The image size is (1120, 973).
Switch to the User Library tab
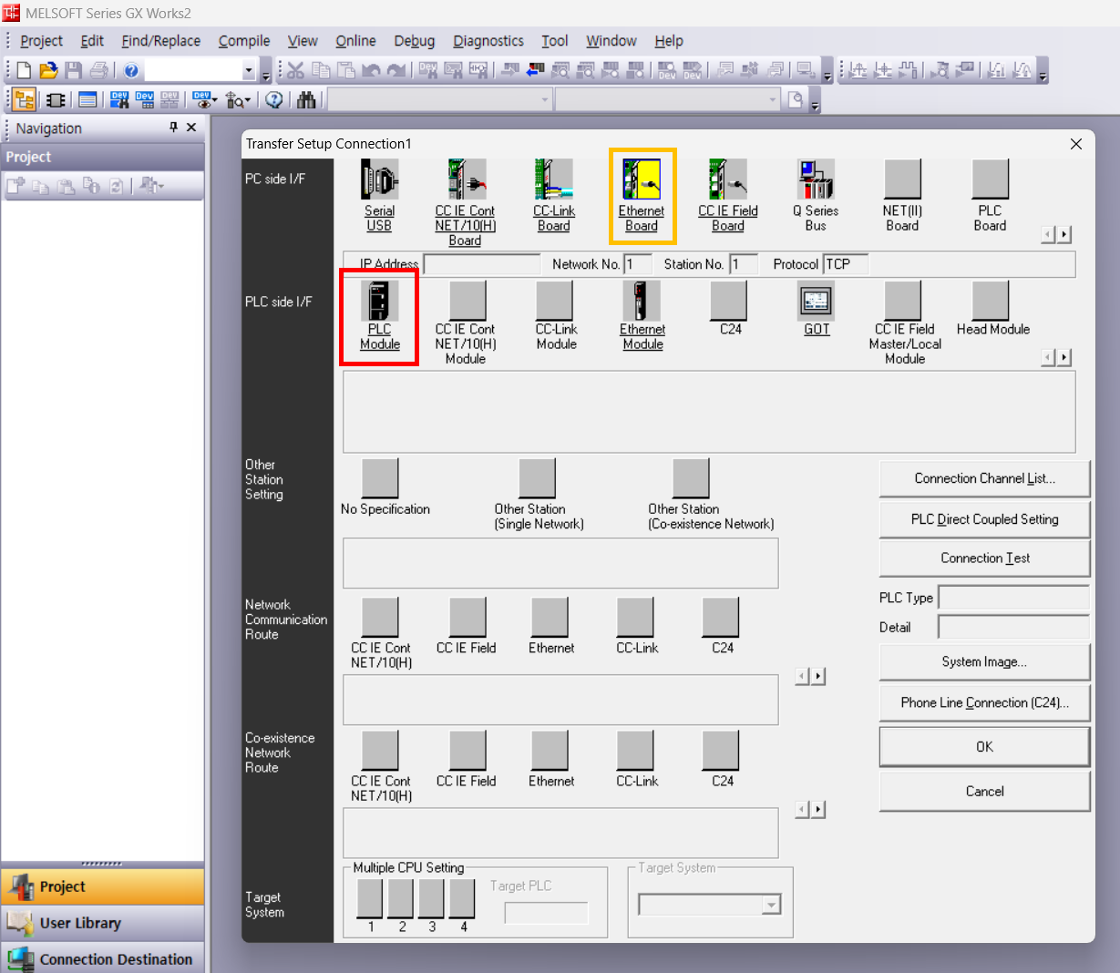102,923
